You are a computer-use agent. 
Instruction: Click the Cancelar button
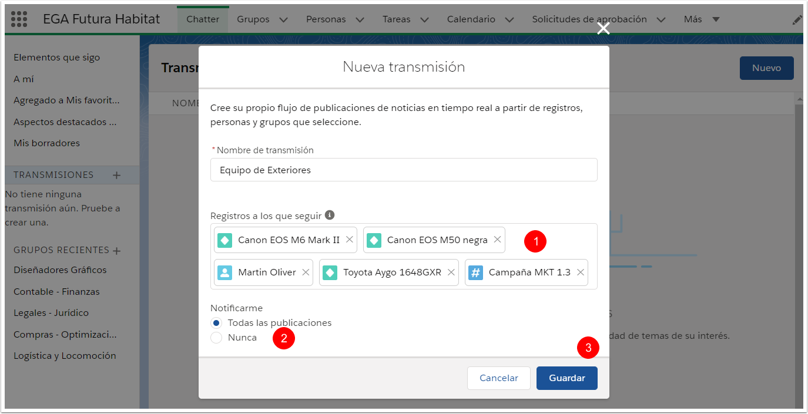pos(498,378)
